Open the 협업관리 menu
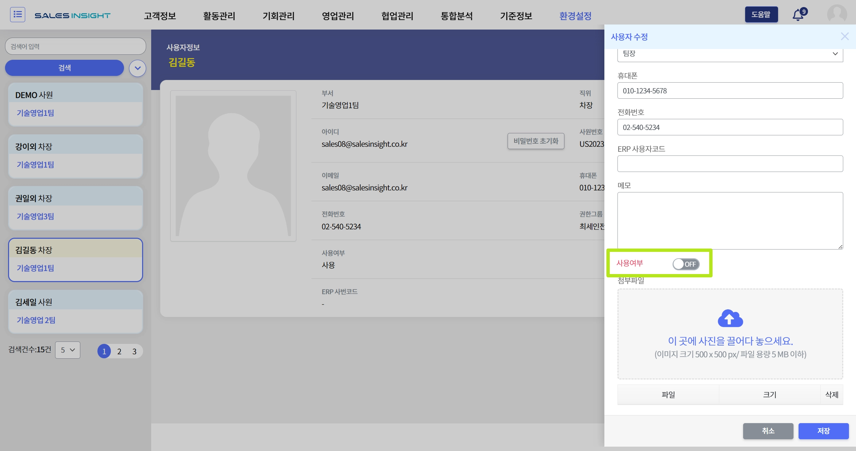This screenshot has height=451, width=856. click(397, 15)
